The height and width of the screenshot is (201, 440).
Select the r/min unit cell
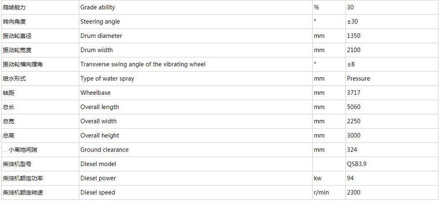point(329,193)
